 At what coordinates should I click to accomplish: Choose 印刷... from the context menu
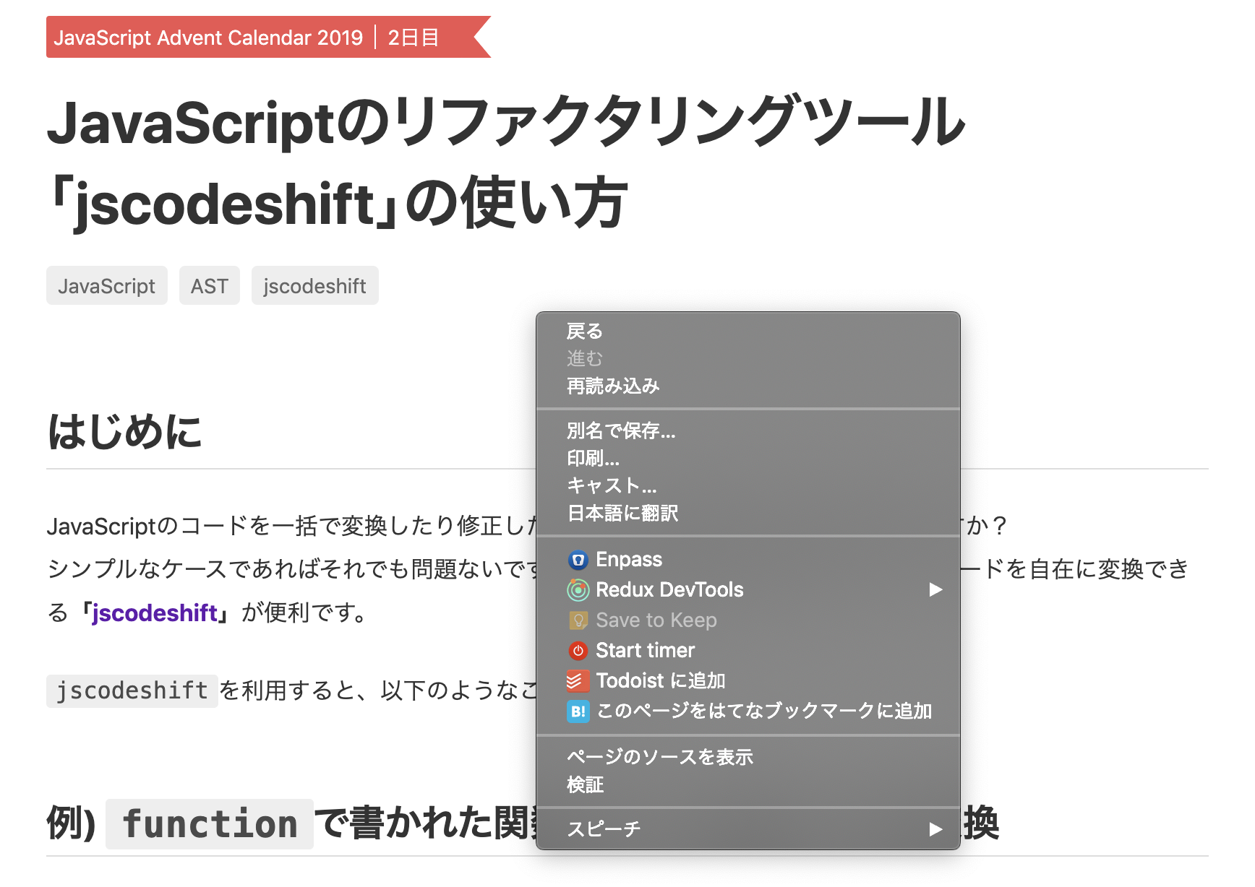coord(593,459)
